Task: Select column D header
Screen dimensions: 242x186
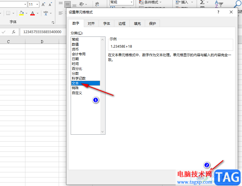Action: [42, 42]
